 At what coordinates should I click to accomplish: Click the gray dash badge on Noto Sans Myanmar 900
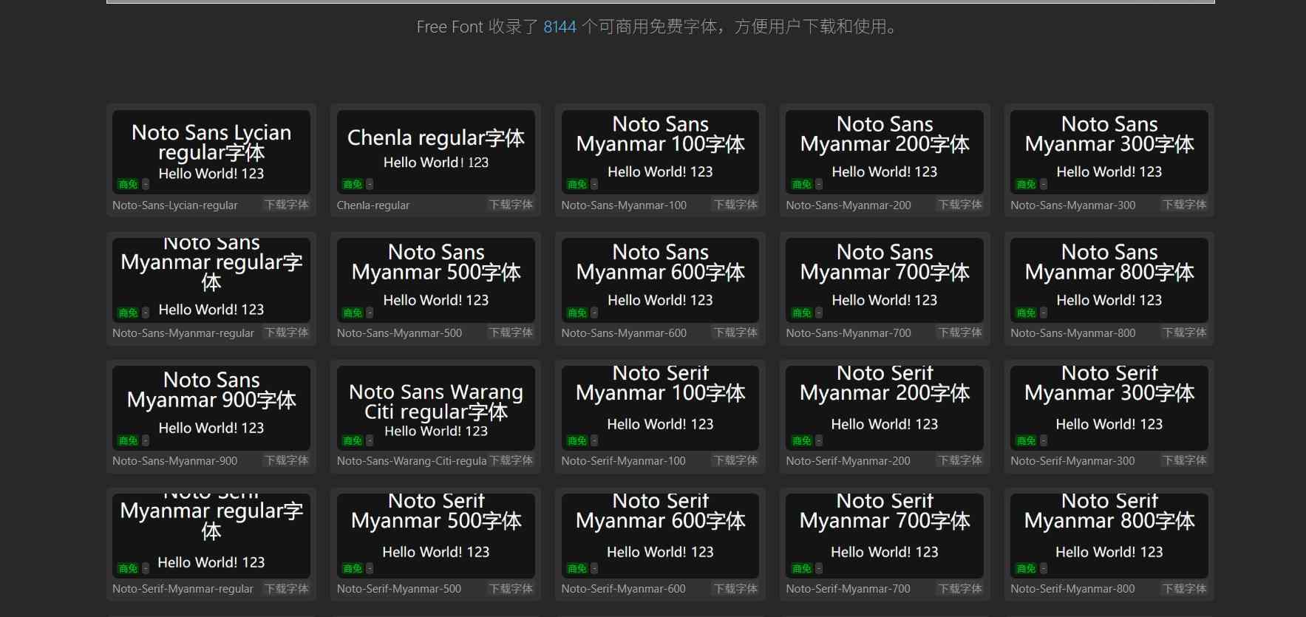click(x=146, y=441)
